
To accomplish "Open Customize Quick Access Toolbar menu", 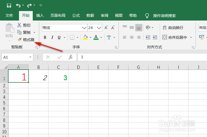I will (x=41, y=5).
